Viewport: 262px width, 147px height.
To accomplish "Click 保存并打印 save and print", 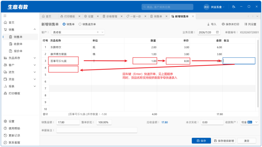I will coord(230,24).
